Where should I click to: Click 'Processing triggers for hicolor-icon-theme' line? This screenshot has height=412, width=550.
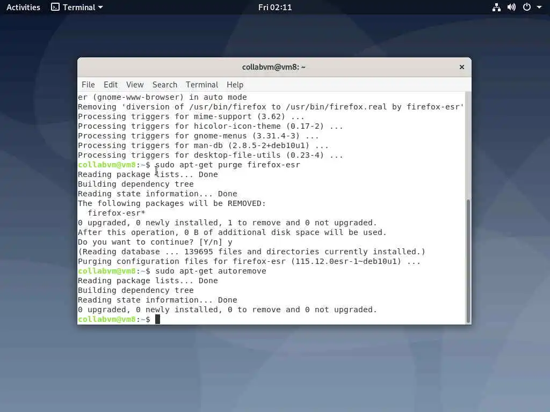(211, 126)
